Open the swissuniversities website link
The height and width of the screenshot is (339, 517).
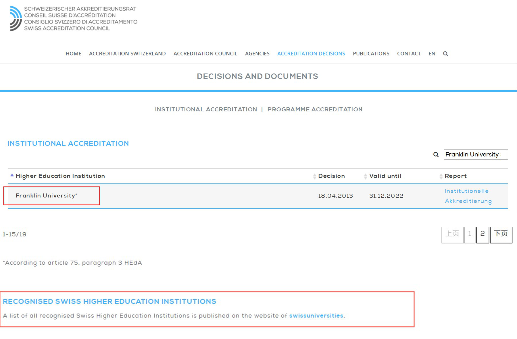(316, 316)
